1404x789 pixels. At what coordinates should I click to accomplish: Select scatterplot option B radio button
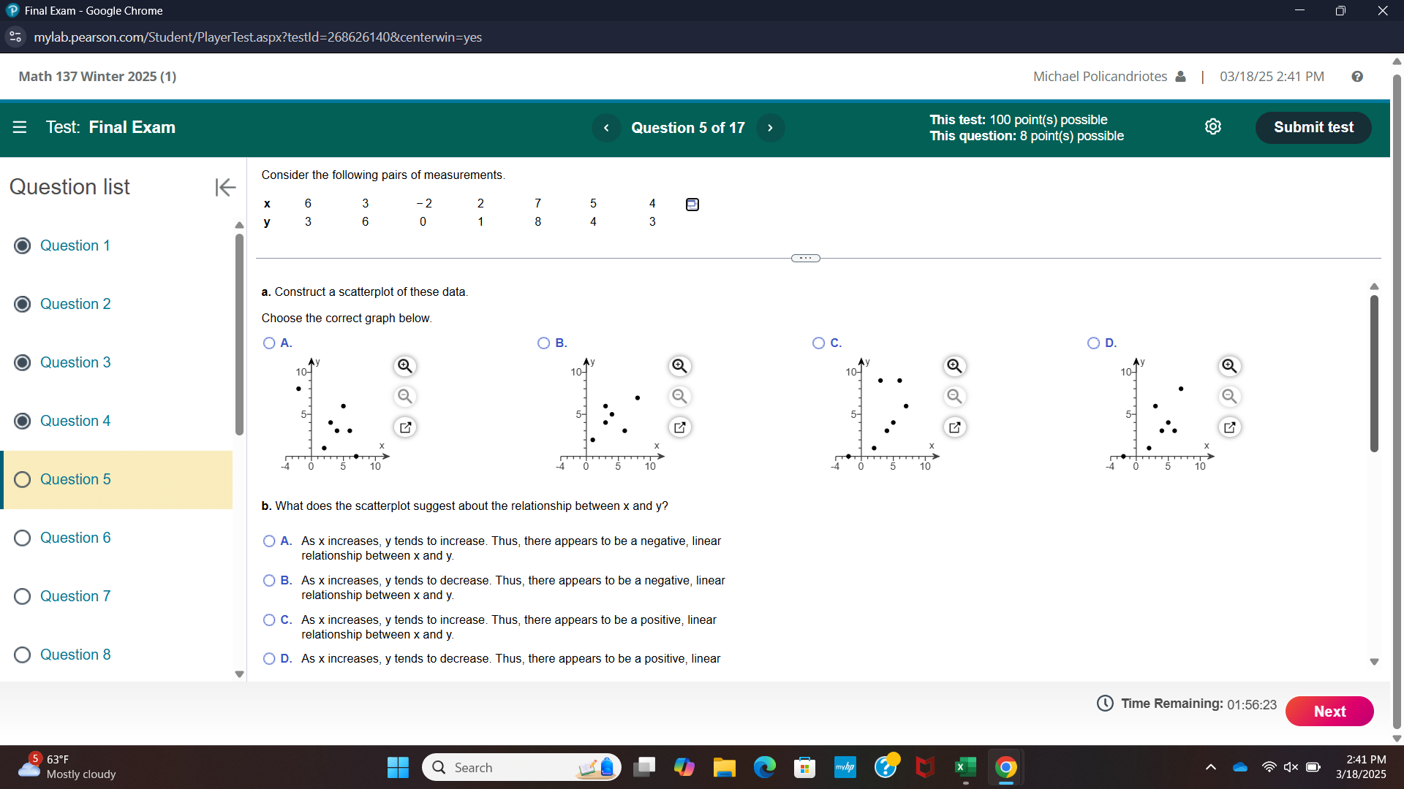(x=543, y=343)
